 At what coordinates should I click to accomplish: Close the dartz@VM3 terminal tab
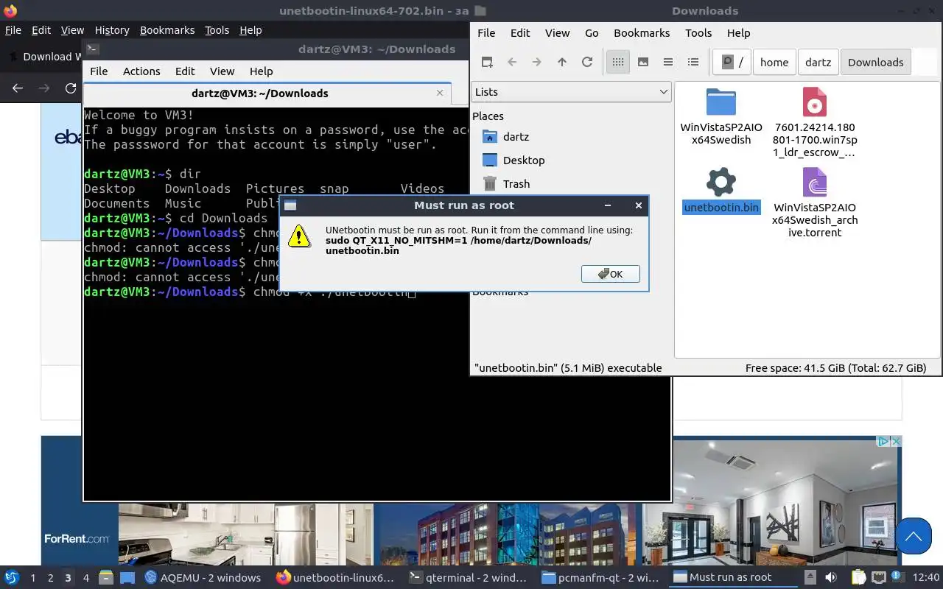coord(440,94)
